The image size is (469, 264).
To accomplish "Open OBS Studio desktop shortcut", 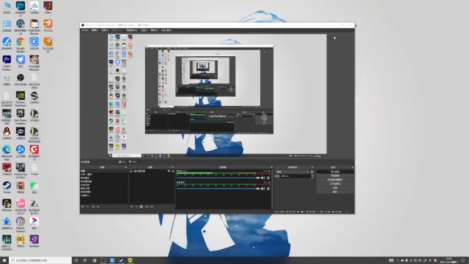I will pyautogui.click(x=21, y=80).
